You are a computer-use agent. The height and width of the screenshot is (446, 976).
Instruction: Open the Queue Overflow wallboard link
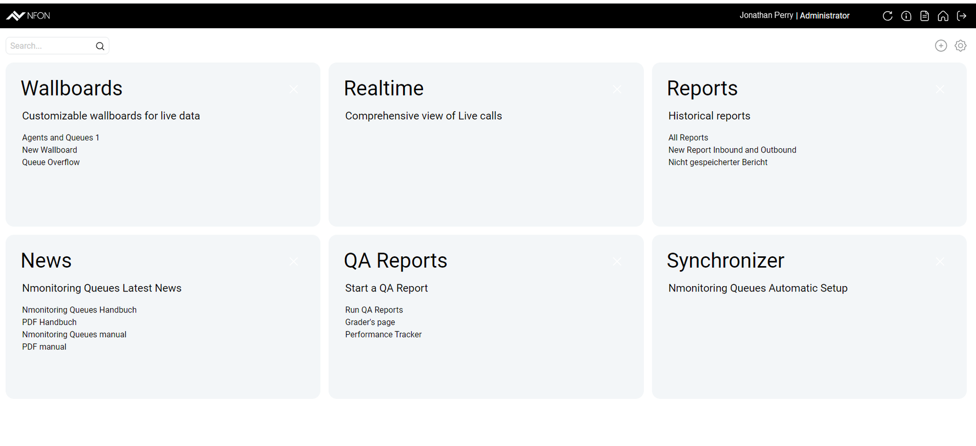pos(51,162)
